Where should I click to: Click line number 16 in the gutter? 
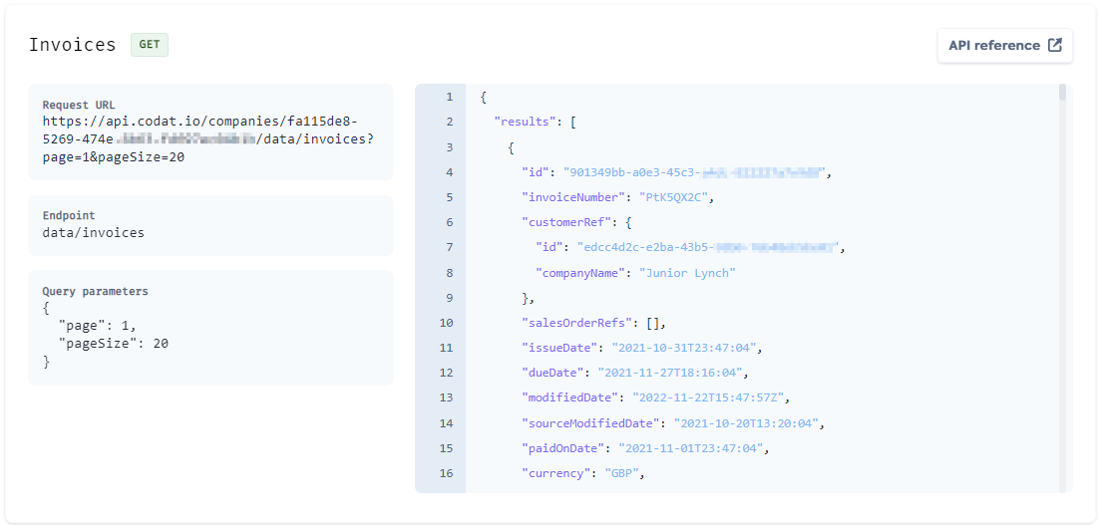click(x=446, y=474)
